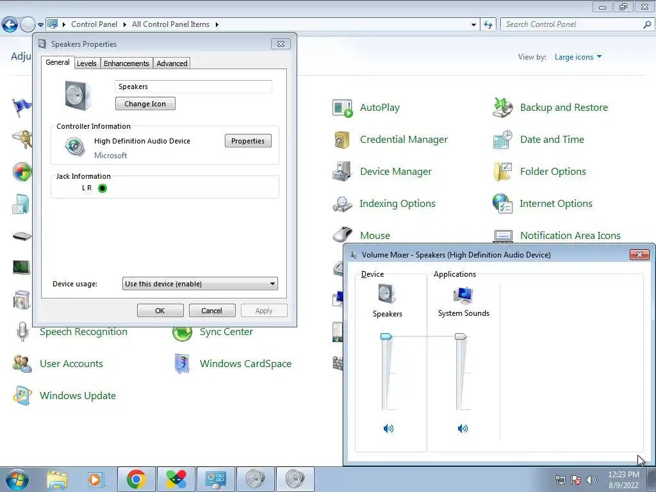Click in the Speakers name field

(x=193, y=86)
